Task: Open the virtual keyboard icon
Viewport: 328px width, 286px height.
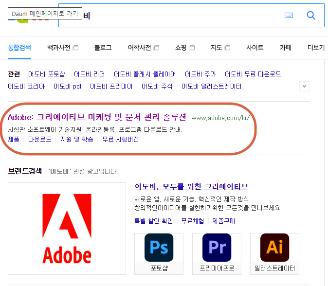Action: [x=289, y=15]
